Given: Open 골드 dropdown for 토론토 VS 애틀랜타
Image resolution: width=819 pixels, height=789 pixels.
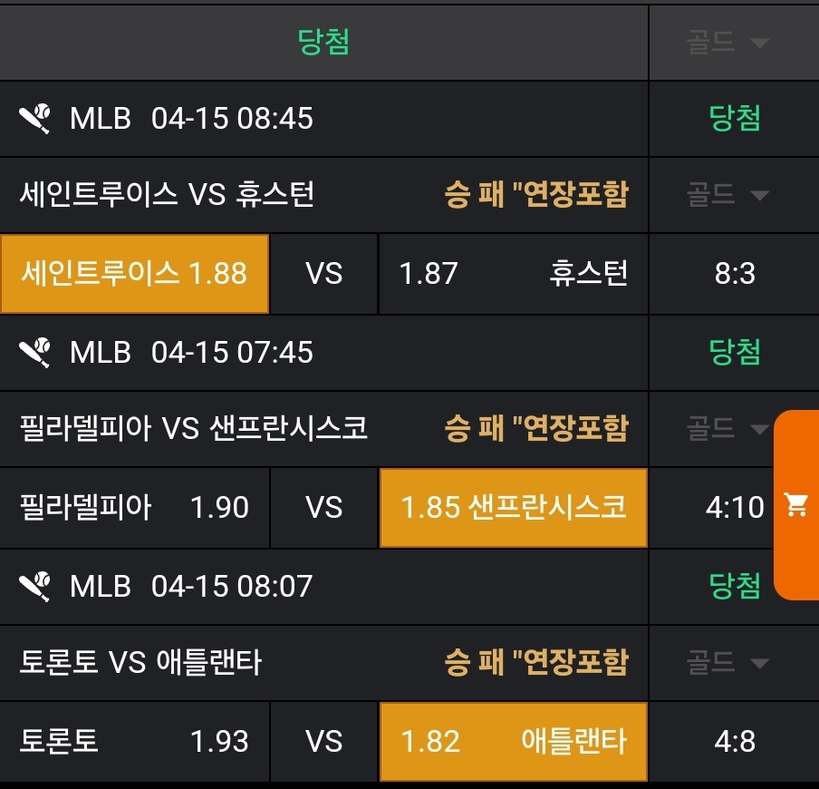Looking at the screenshot, I should point(728,662).
